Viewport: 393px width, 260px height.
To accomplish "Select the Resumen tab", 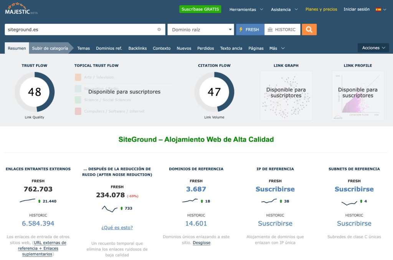I will 17,48.
